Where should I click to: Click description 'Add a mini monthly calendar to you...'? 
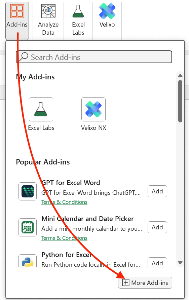(91, 229)
